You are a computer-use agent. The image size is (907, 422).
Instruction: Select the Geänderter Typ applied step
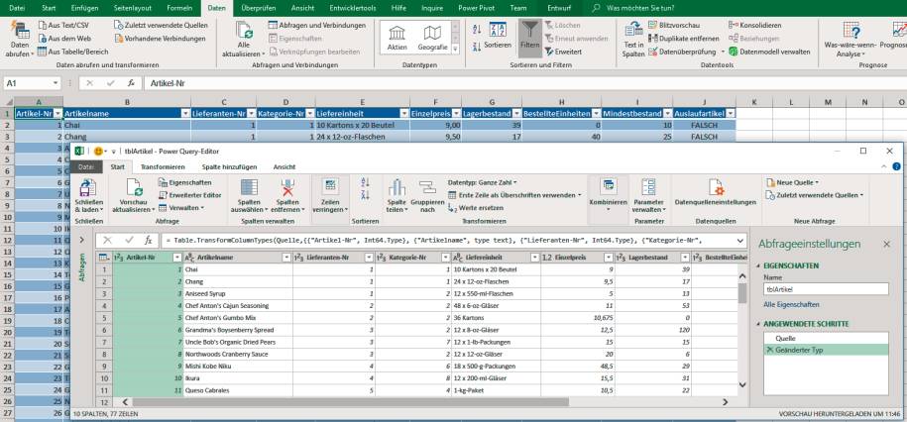coord(826,350)
